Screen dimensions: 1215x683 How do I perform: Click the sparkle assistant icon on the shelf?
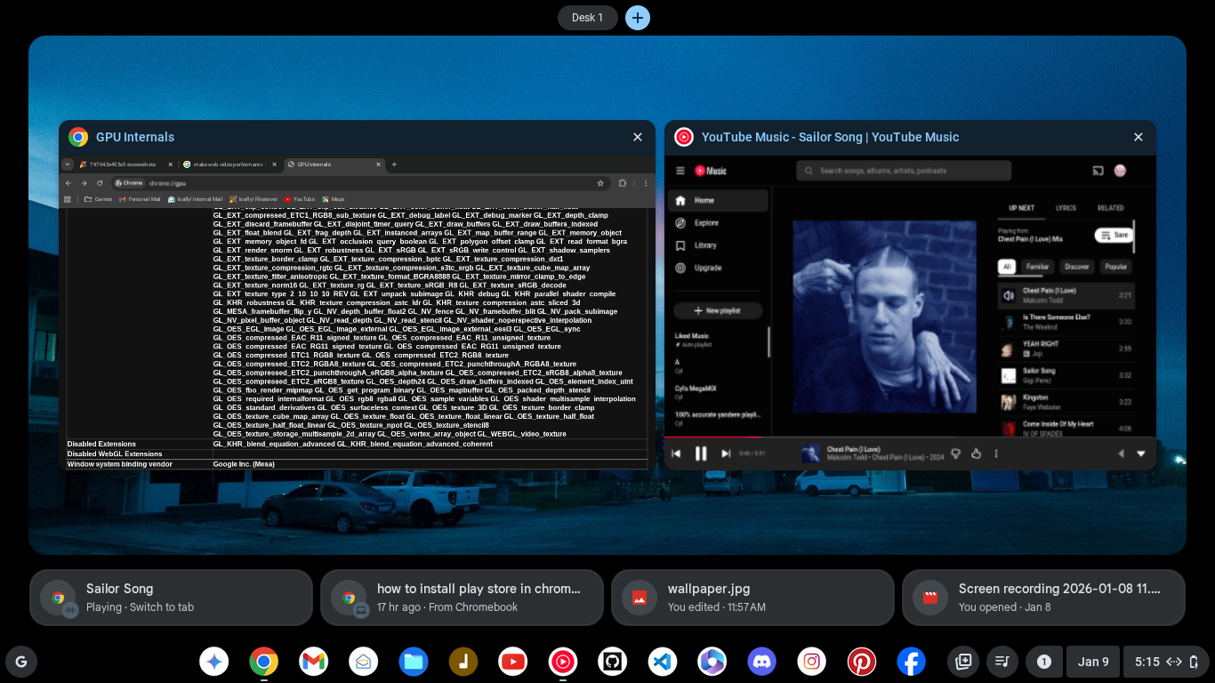click(x=214, y=662)
